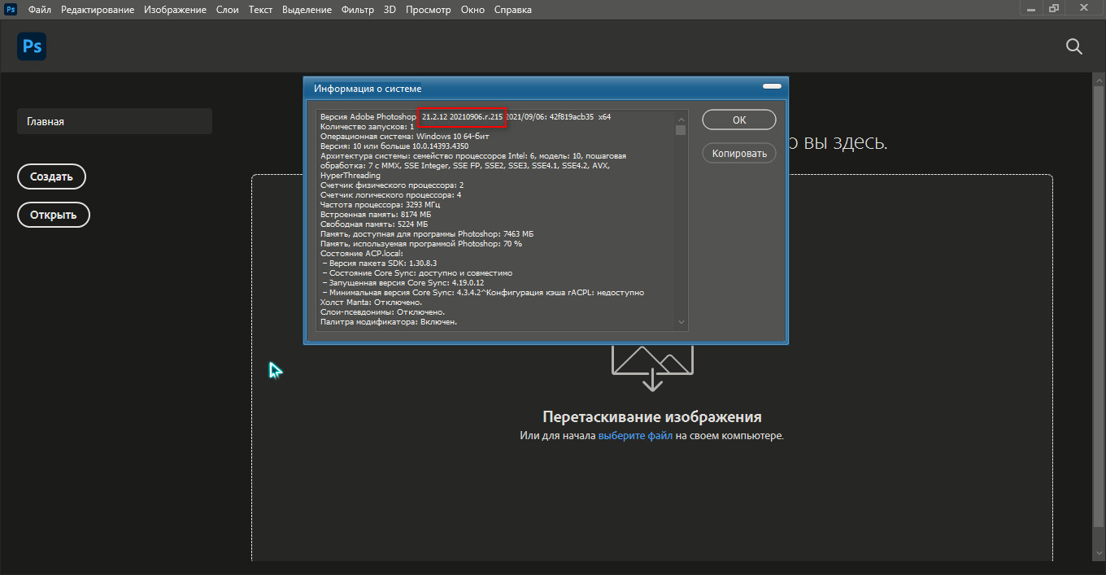Open the Фильтр menu

click(x=358, y=10)
